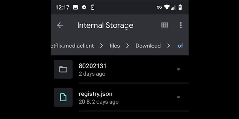Click the registry.json file icon
Screen dimensions: 239x119
point(63,97)
